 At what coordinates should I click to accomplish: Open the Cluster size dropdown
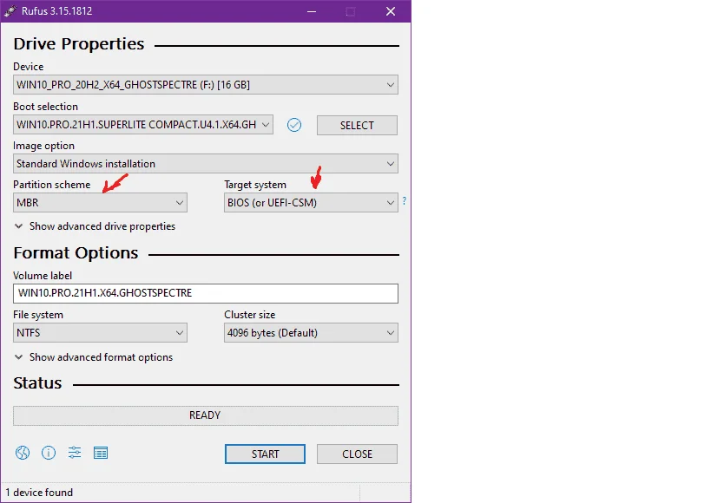311,333
